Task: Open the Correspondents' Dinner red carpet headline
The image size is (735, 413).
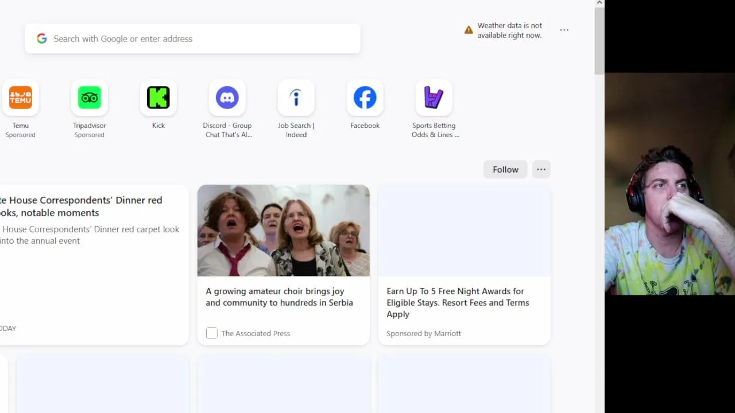Action: [81, 206]
